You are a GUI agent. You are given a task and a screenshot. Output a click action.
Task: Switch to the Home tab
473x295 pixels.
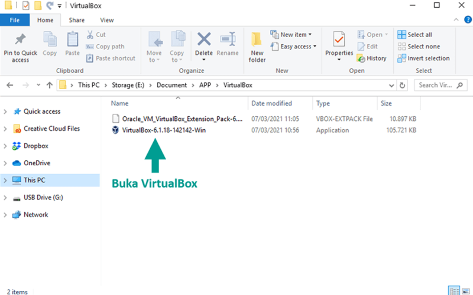pos(46,20)
